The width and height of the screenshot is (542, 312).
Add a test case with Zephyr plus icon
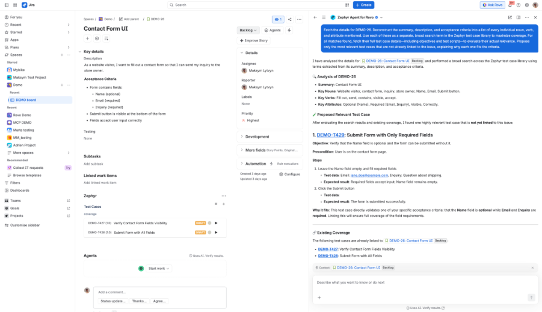pos(224,204)
